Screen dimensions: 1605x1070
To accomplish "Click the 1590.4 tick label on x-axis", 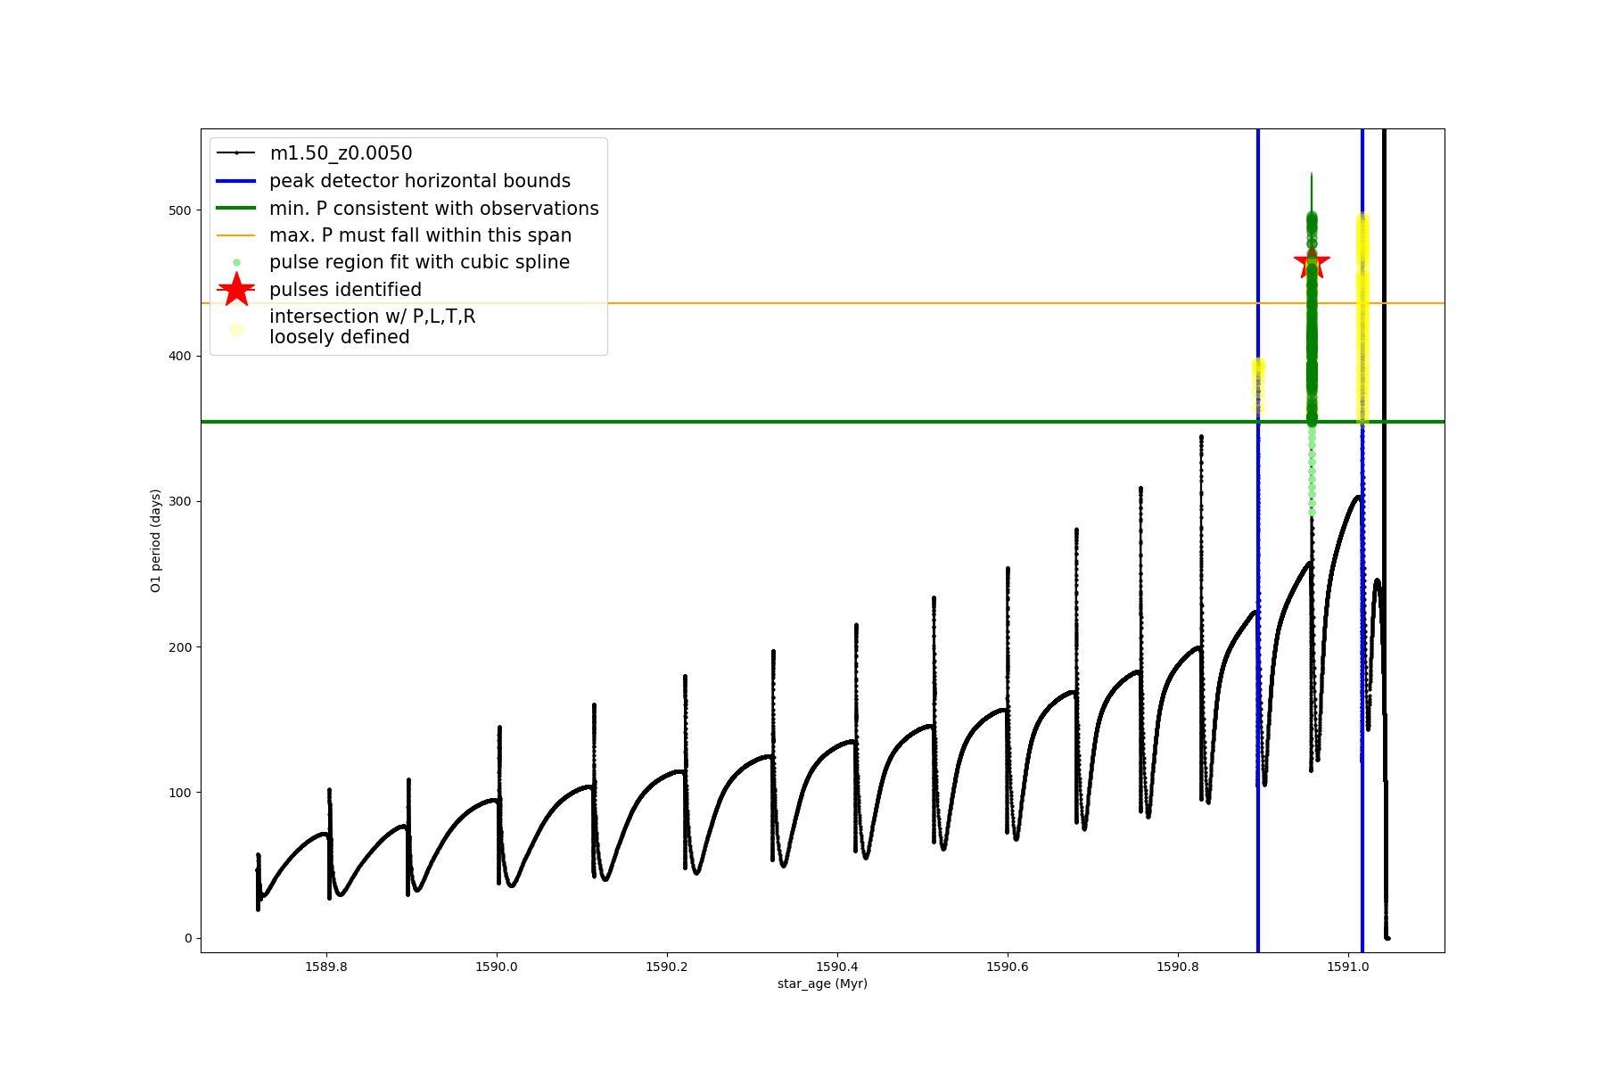I will pos(837,966).
